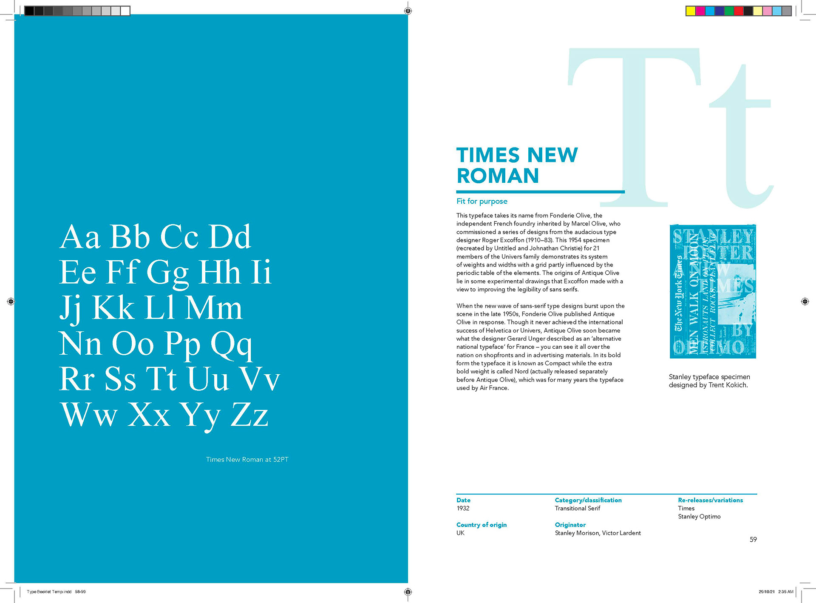Click the 'Re-releases/variations' label
The width and height of the screenshot is (816, 603).
click(710, 500)
